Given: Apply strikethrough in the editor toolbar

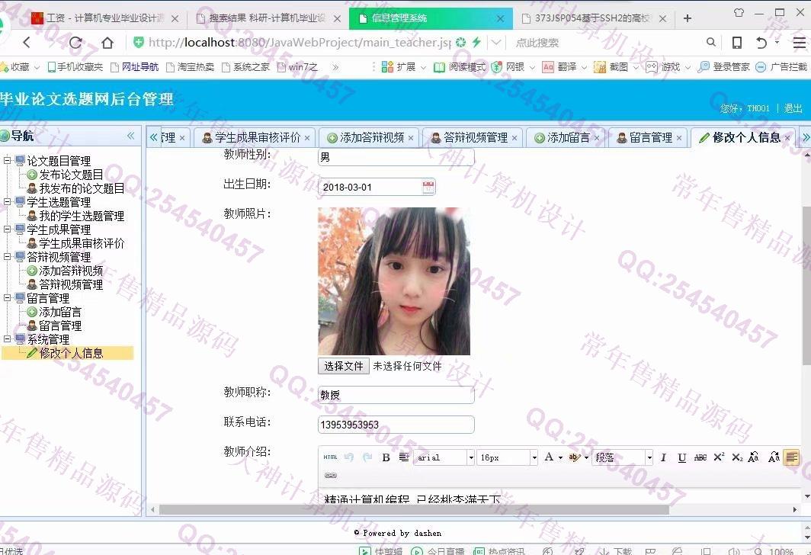Looking at the screenshot, I should pyautogui.click(x=700, y=457).
